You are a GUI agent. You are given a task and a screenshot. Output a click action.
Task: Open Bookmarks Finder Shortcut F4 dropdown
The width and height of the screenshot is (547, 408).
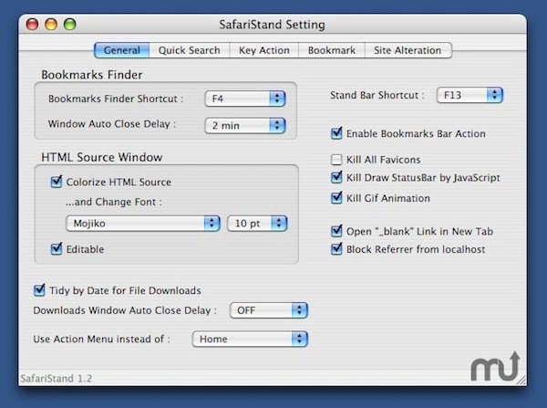click(245, 99)
